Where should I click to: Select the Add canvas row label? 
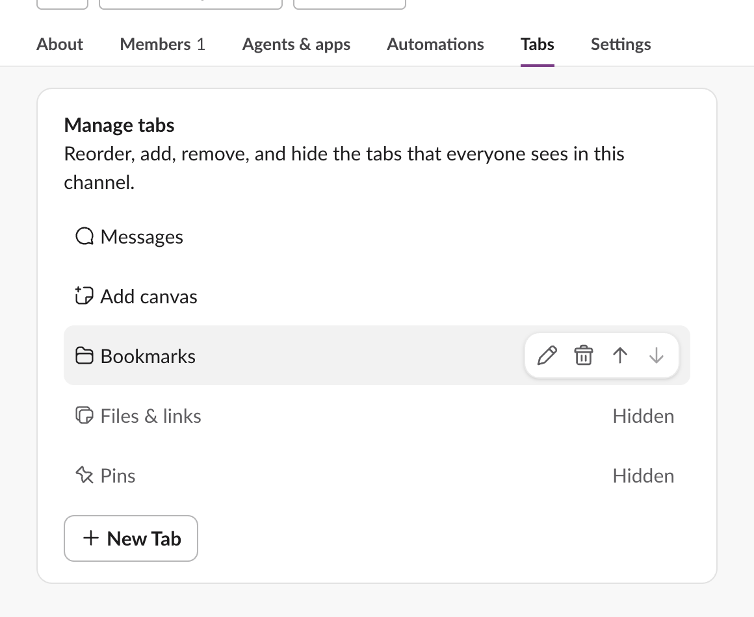tap(149, 297)
